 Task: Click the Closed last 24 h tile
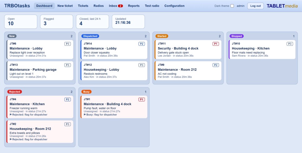tap(93, 22)
